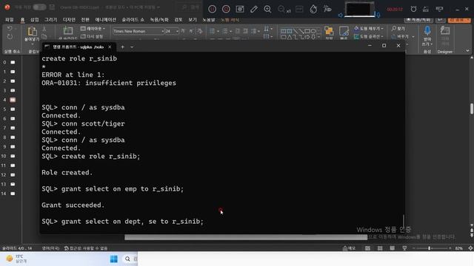Click the Windows Start button
474x266 pixels.
[114, 259]
